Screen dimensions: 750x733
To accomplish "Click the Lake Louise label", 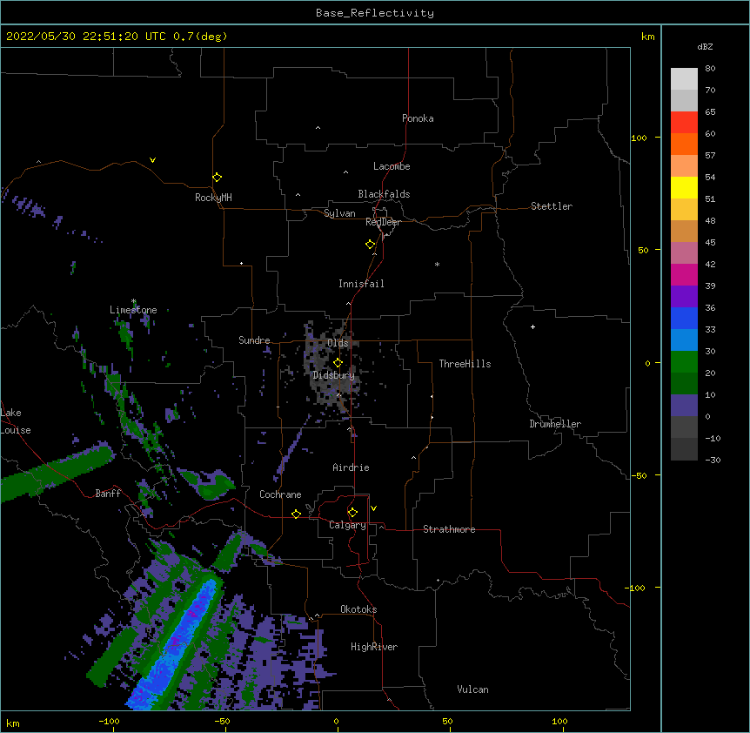I will [x=15, y=421].
